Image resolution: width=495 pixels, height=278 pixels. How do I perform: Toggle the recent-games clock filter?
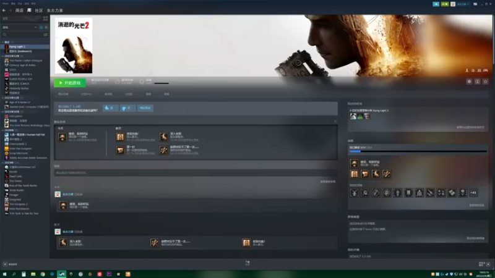(41, 27)
